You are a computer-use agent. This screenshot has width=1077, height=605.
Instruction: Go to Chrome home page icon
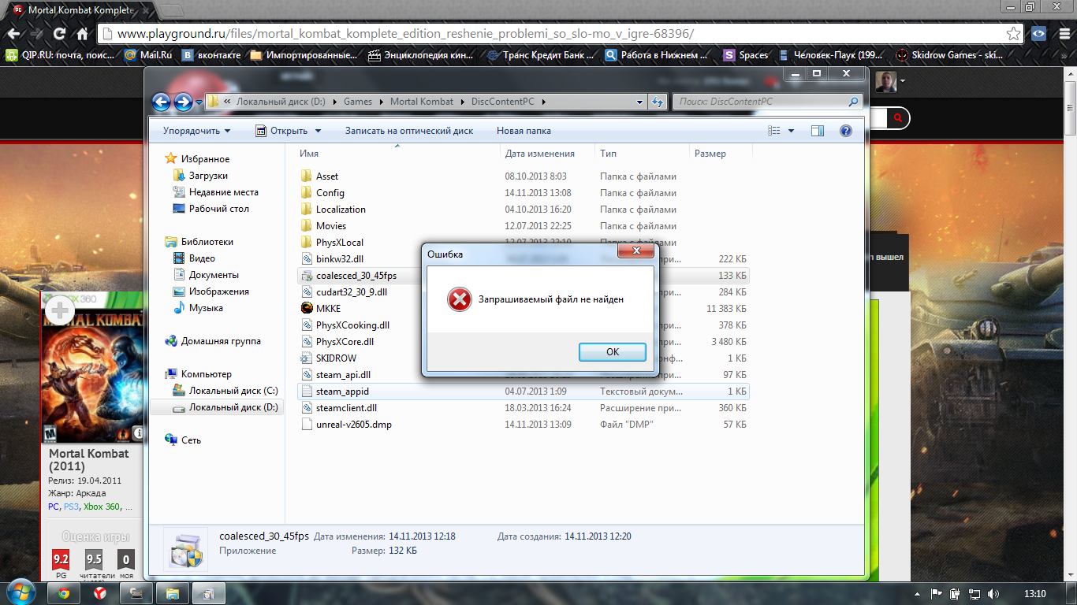click(82, 34)
